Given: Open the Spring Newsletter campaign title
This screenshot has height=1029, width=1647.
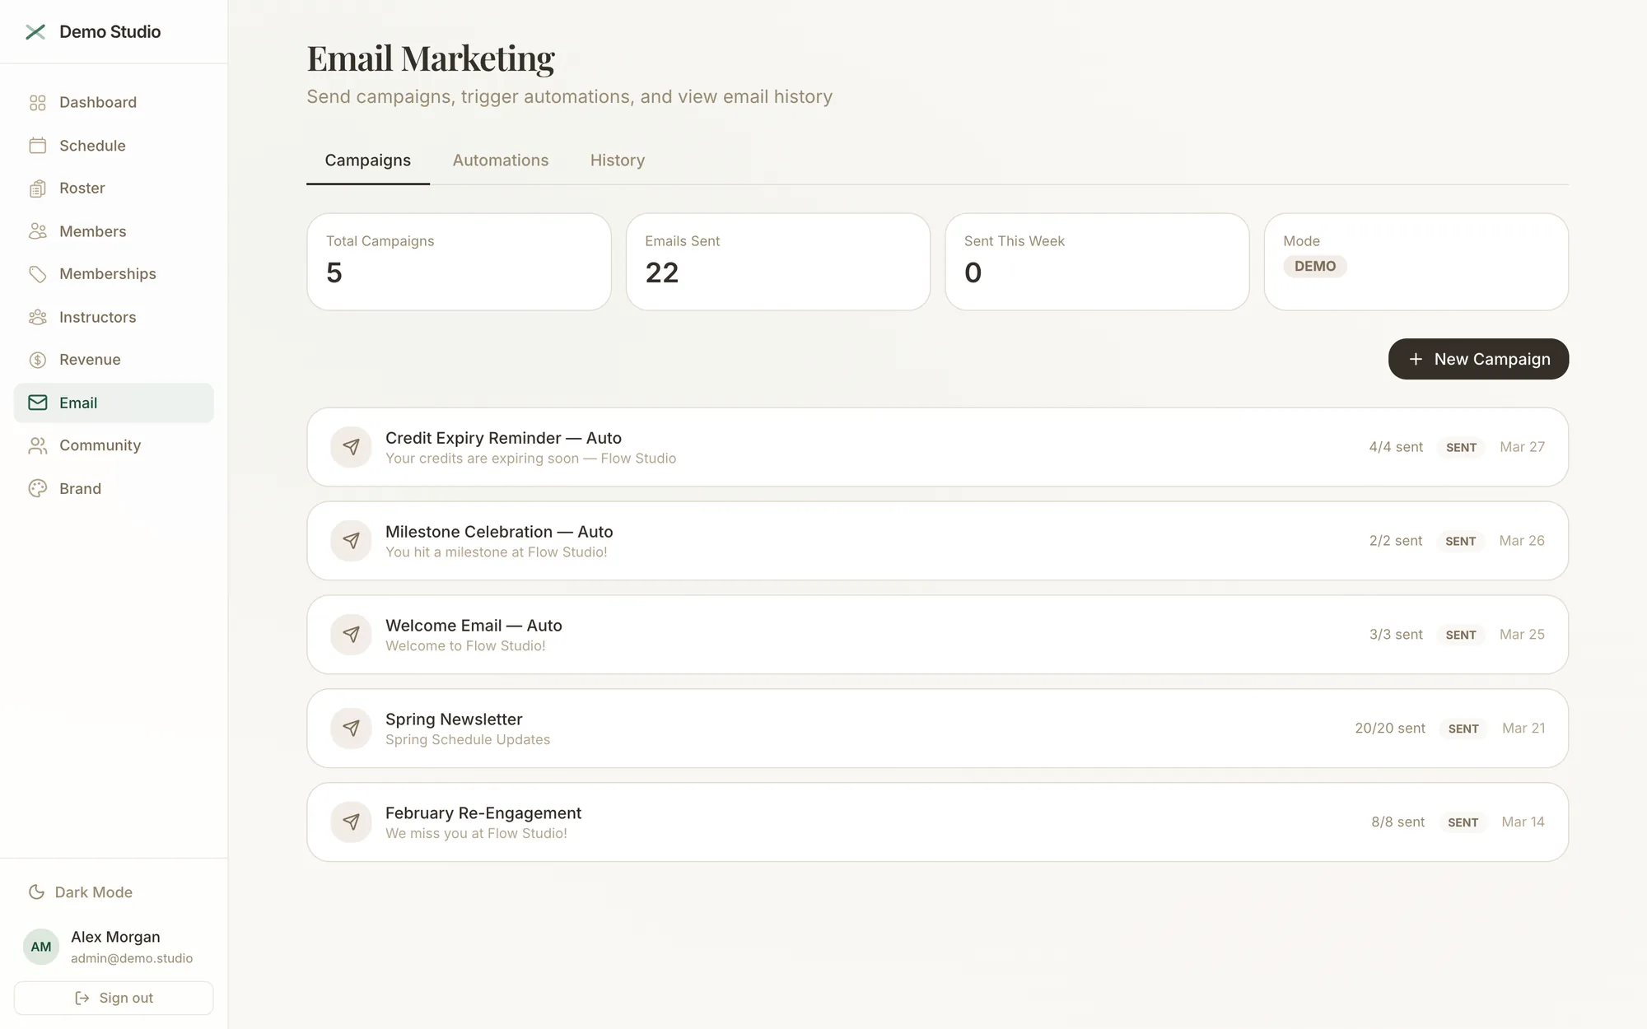Looking at the screenshot, I should tap(454, 719).
